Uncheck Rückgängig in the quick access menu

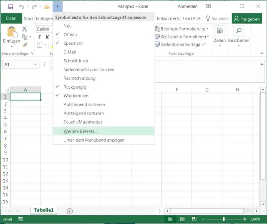[x=75, y=87]
